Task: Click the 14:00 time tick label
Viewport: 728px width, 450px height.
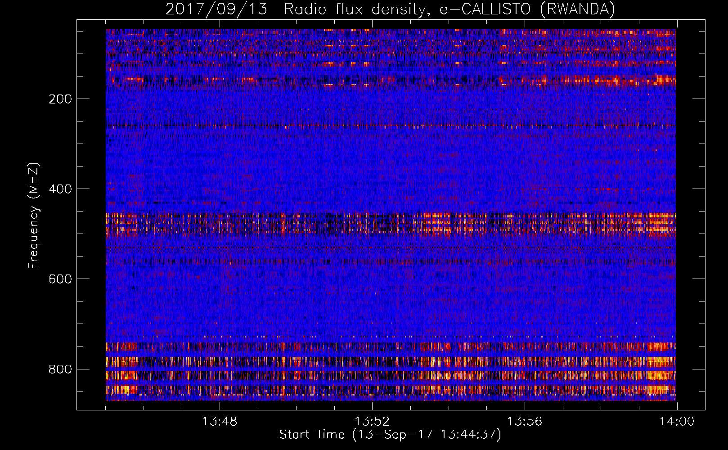Action: pyautogui.click(x=677, y=422)
